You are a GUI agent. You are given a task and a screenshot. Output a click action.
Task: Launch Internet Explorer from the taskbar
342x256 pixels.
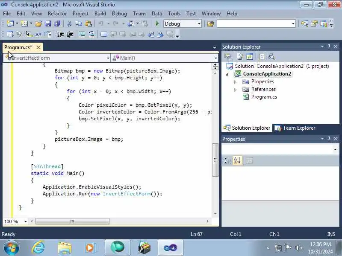[x=38, y=248]
